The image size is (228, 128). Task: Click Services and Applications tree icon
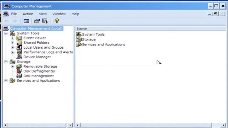pos(12,81)
